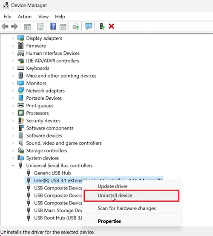Click the Software components icon

21,128
